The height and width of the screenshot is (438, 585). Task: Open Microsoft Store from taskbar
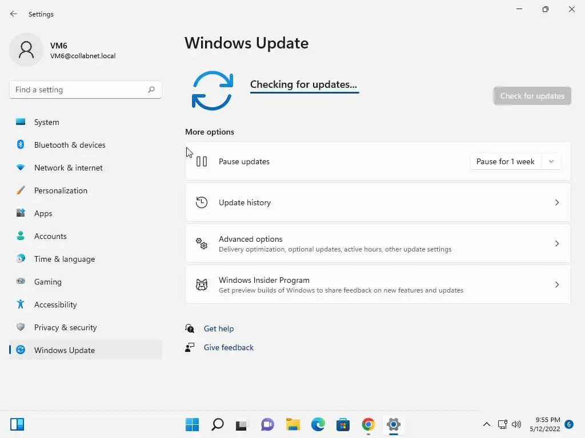coord(343,424)
